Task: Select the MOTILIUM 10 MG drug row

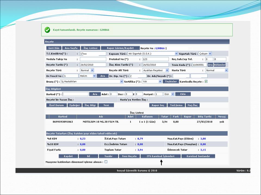Action: [x=101, y=122]
